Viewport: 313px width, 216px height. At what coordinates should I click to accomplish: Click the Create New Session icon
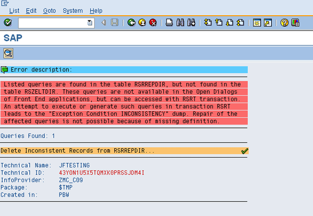pos(257,23)
